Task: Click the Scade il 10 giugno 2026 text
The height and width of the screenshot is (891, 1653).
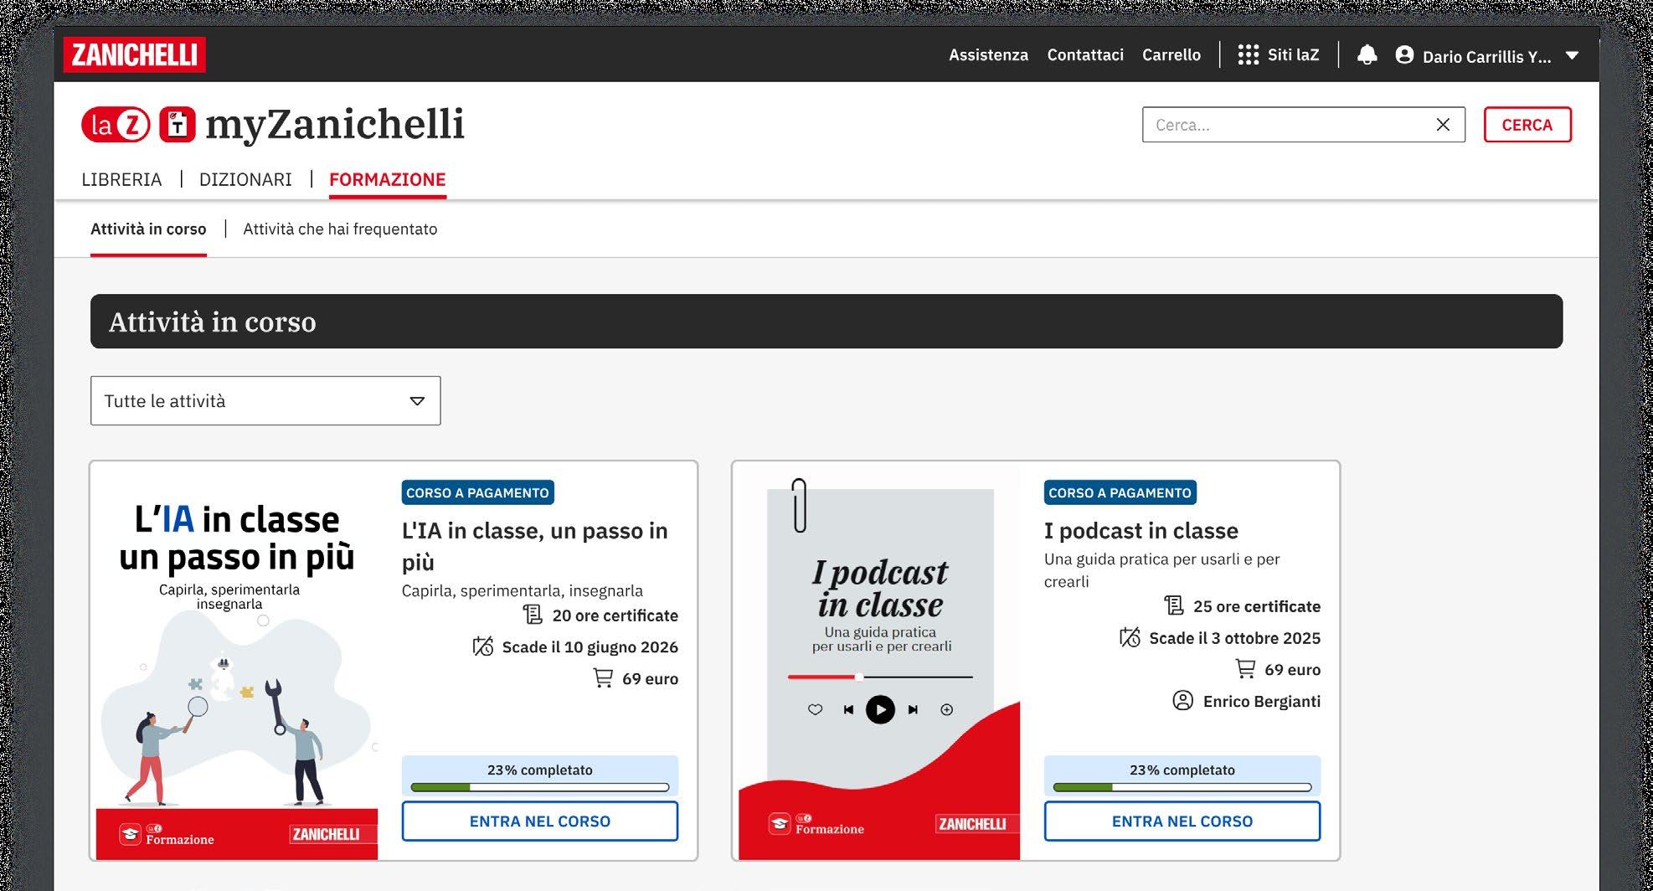Action: [x=590, y=646]
